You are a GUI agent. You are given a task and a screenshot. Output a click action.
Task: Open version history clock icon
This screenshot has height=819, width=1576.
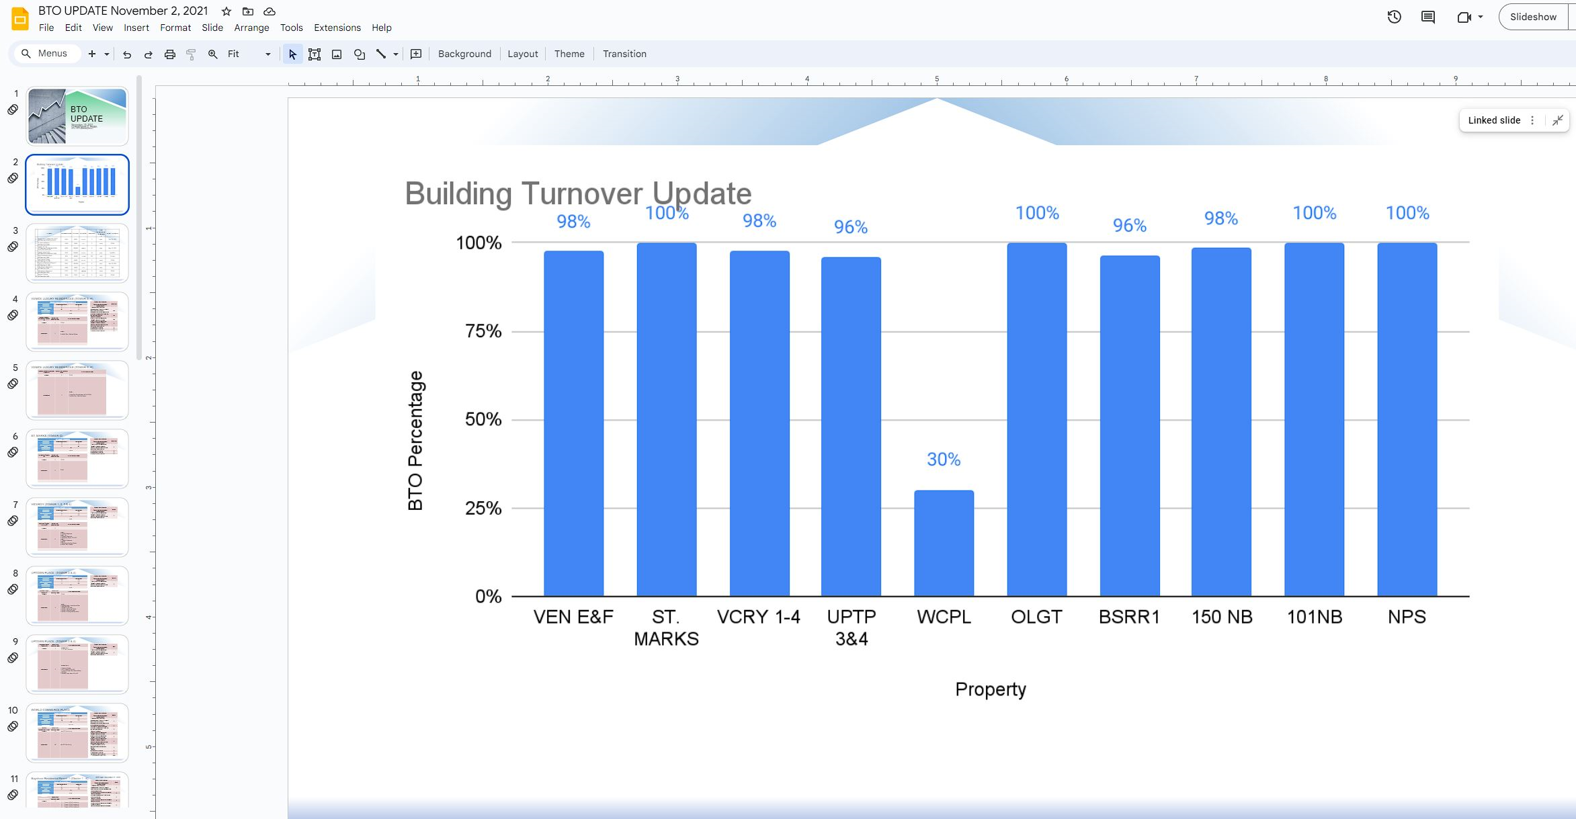[1394, 17]
